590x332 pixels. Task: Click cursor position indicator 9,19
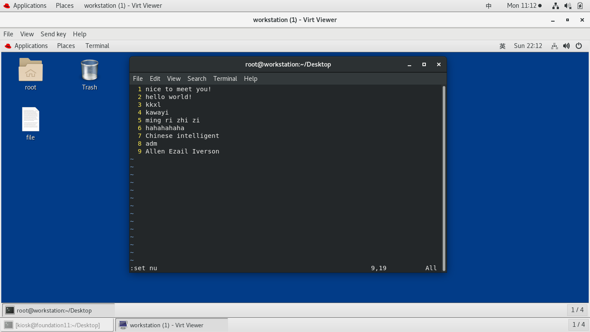tap(379, 268)
